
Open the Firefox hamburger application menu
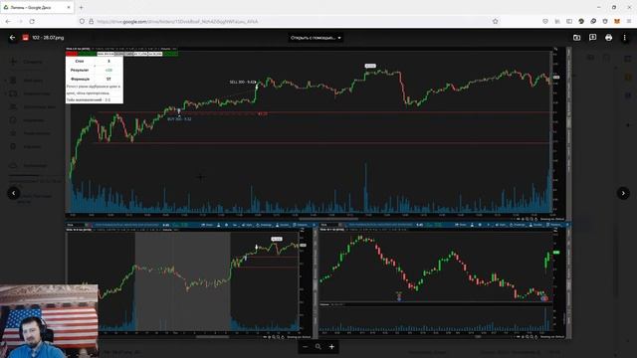pos(629,21)
